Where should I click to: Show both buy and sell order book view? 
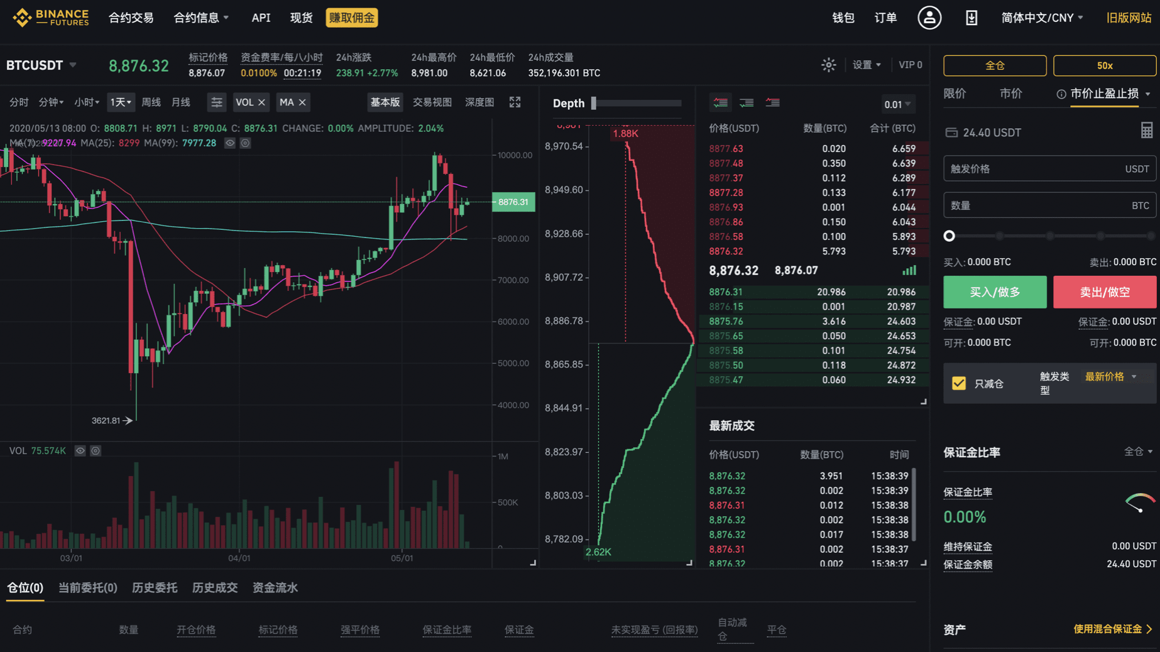721,102
